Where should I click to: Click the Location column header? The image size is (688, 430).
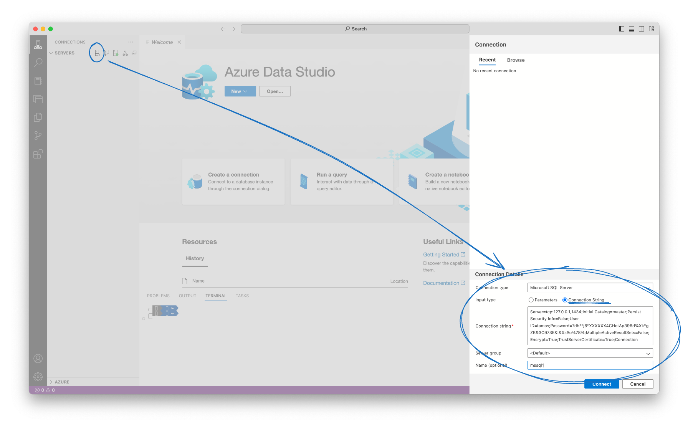pos(399,281)
